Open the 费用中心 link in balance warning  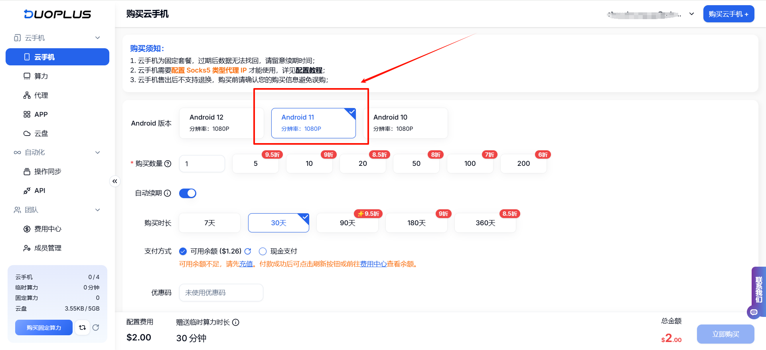373,264
